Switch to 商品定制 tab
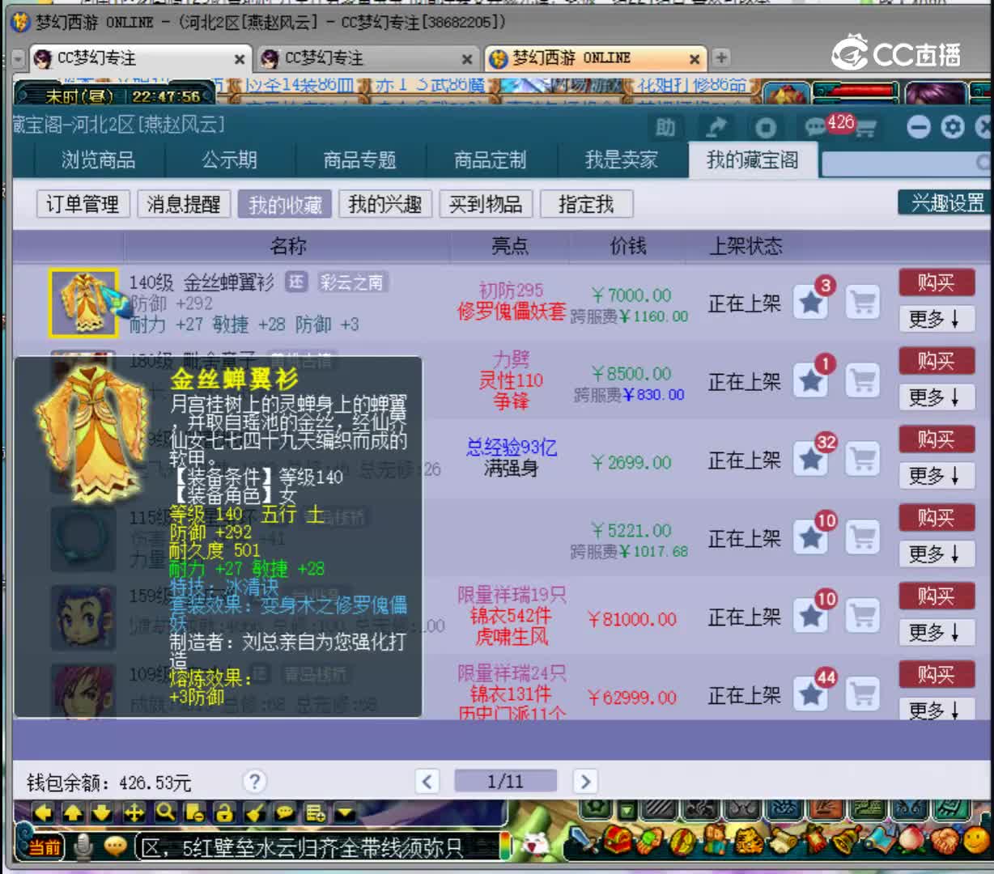This screenshot has height=874, width=994. tap(491, 160)
